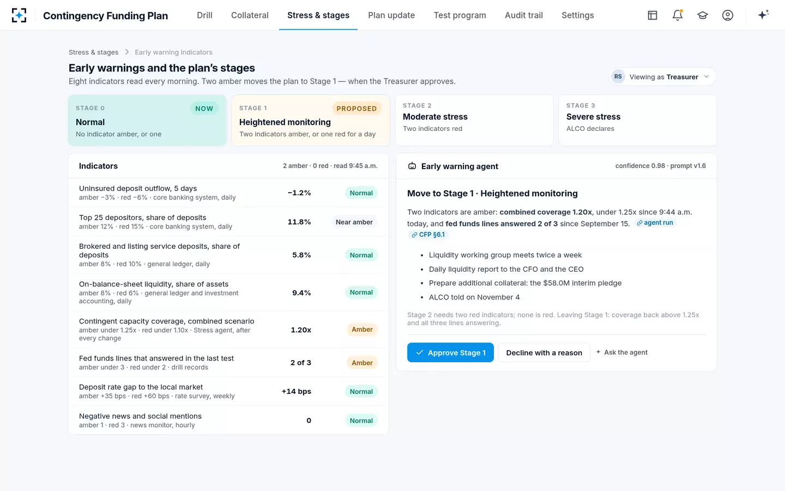Click the Brokered and listing service deposits row
Image resolution: width=785 pixels, height=491 pixels.
click(228, 255)
